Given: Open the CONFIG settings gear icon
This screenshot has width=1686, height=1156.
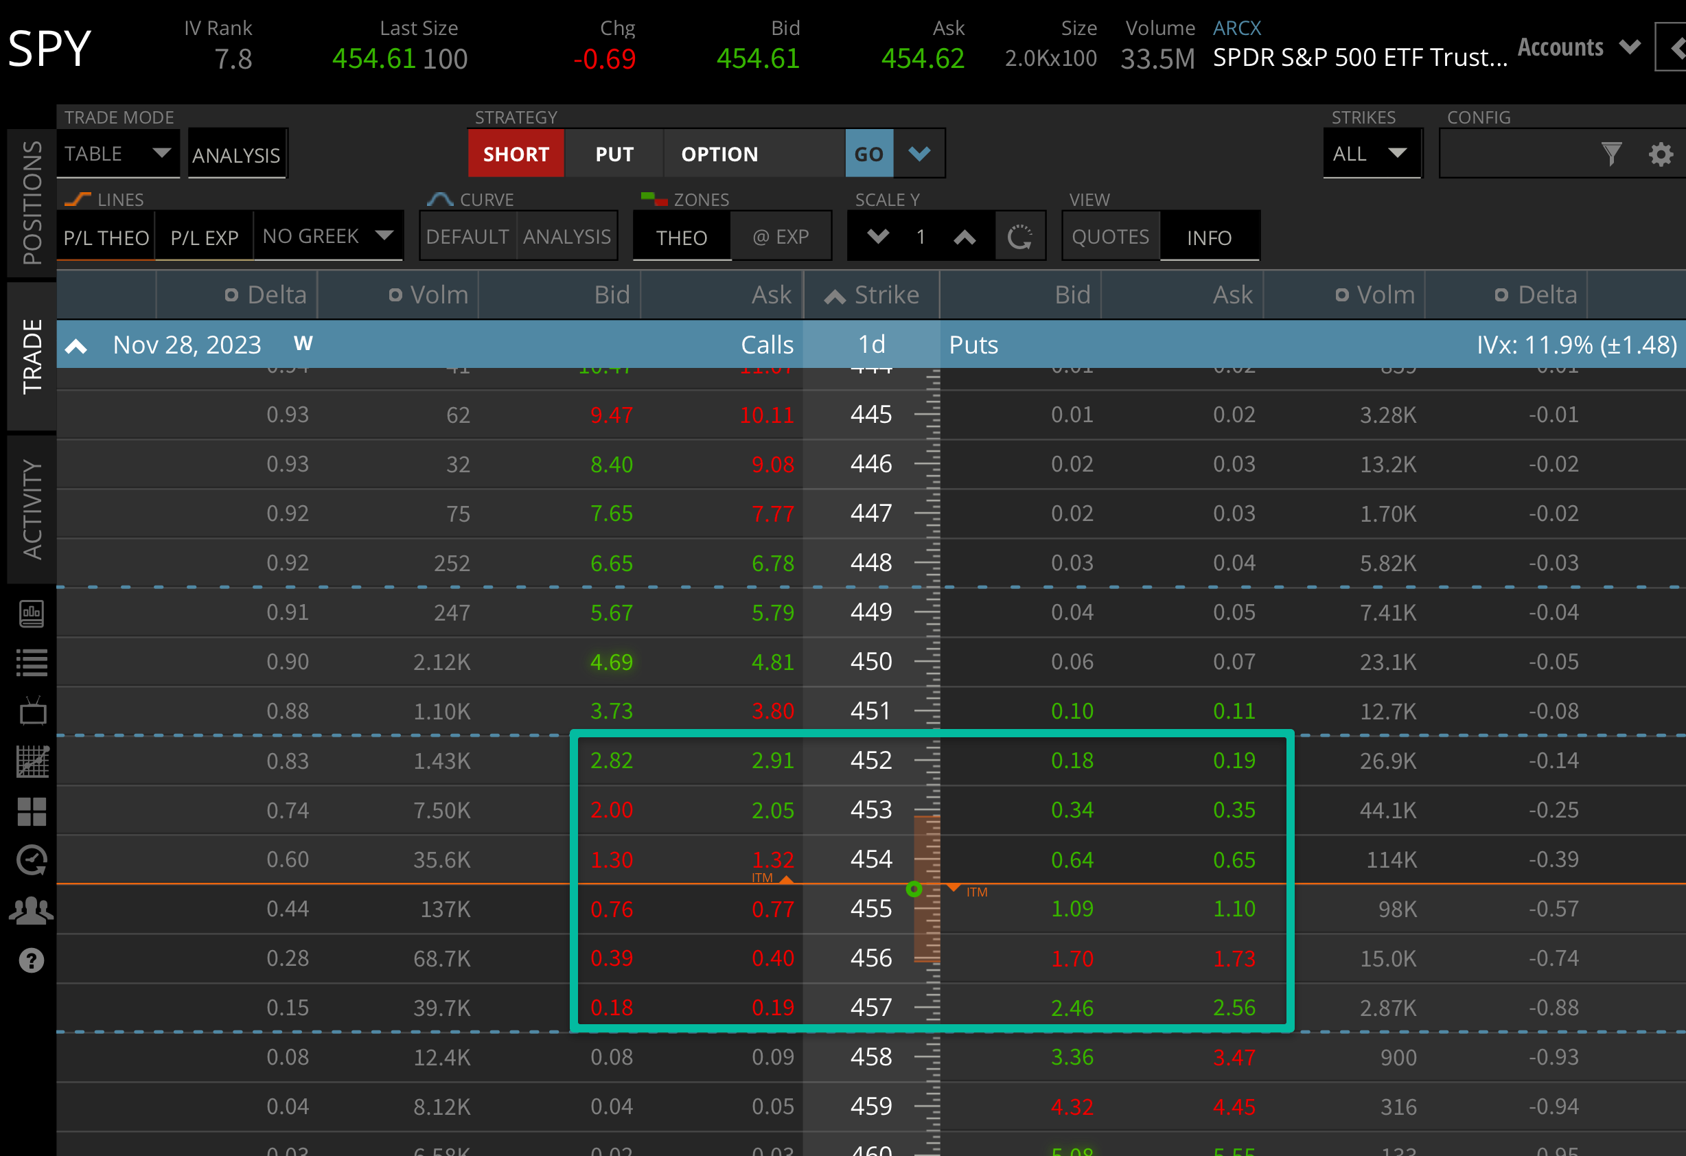Looking at the screenshot, I should point(1660,154).
